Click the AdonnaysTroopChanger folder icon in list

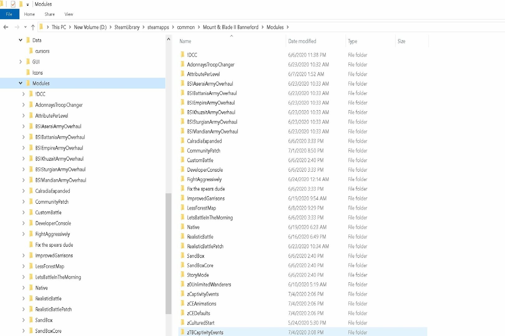tap(183, 64)
